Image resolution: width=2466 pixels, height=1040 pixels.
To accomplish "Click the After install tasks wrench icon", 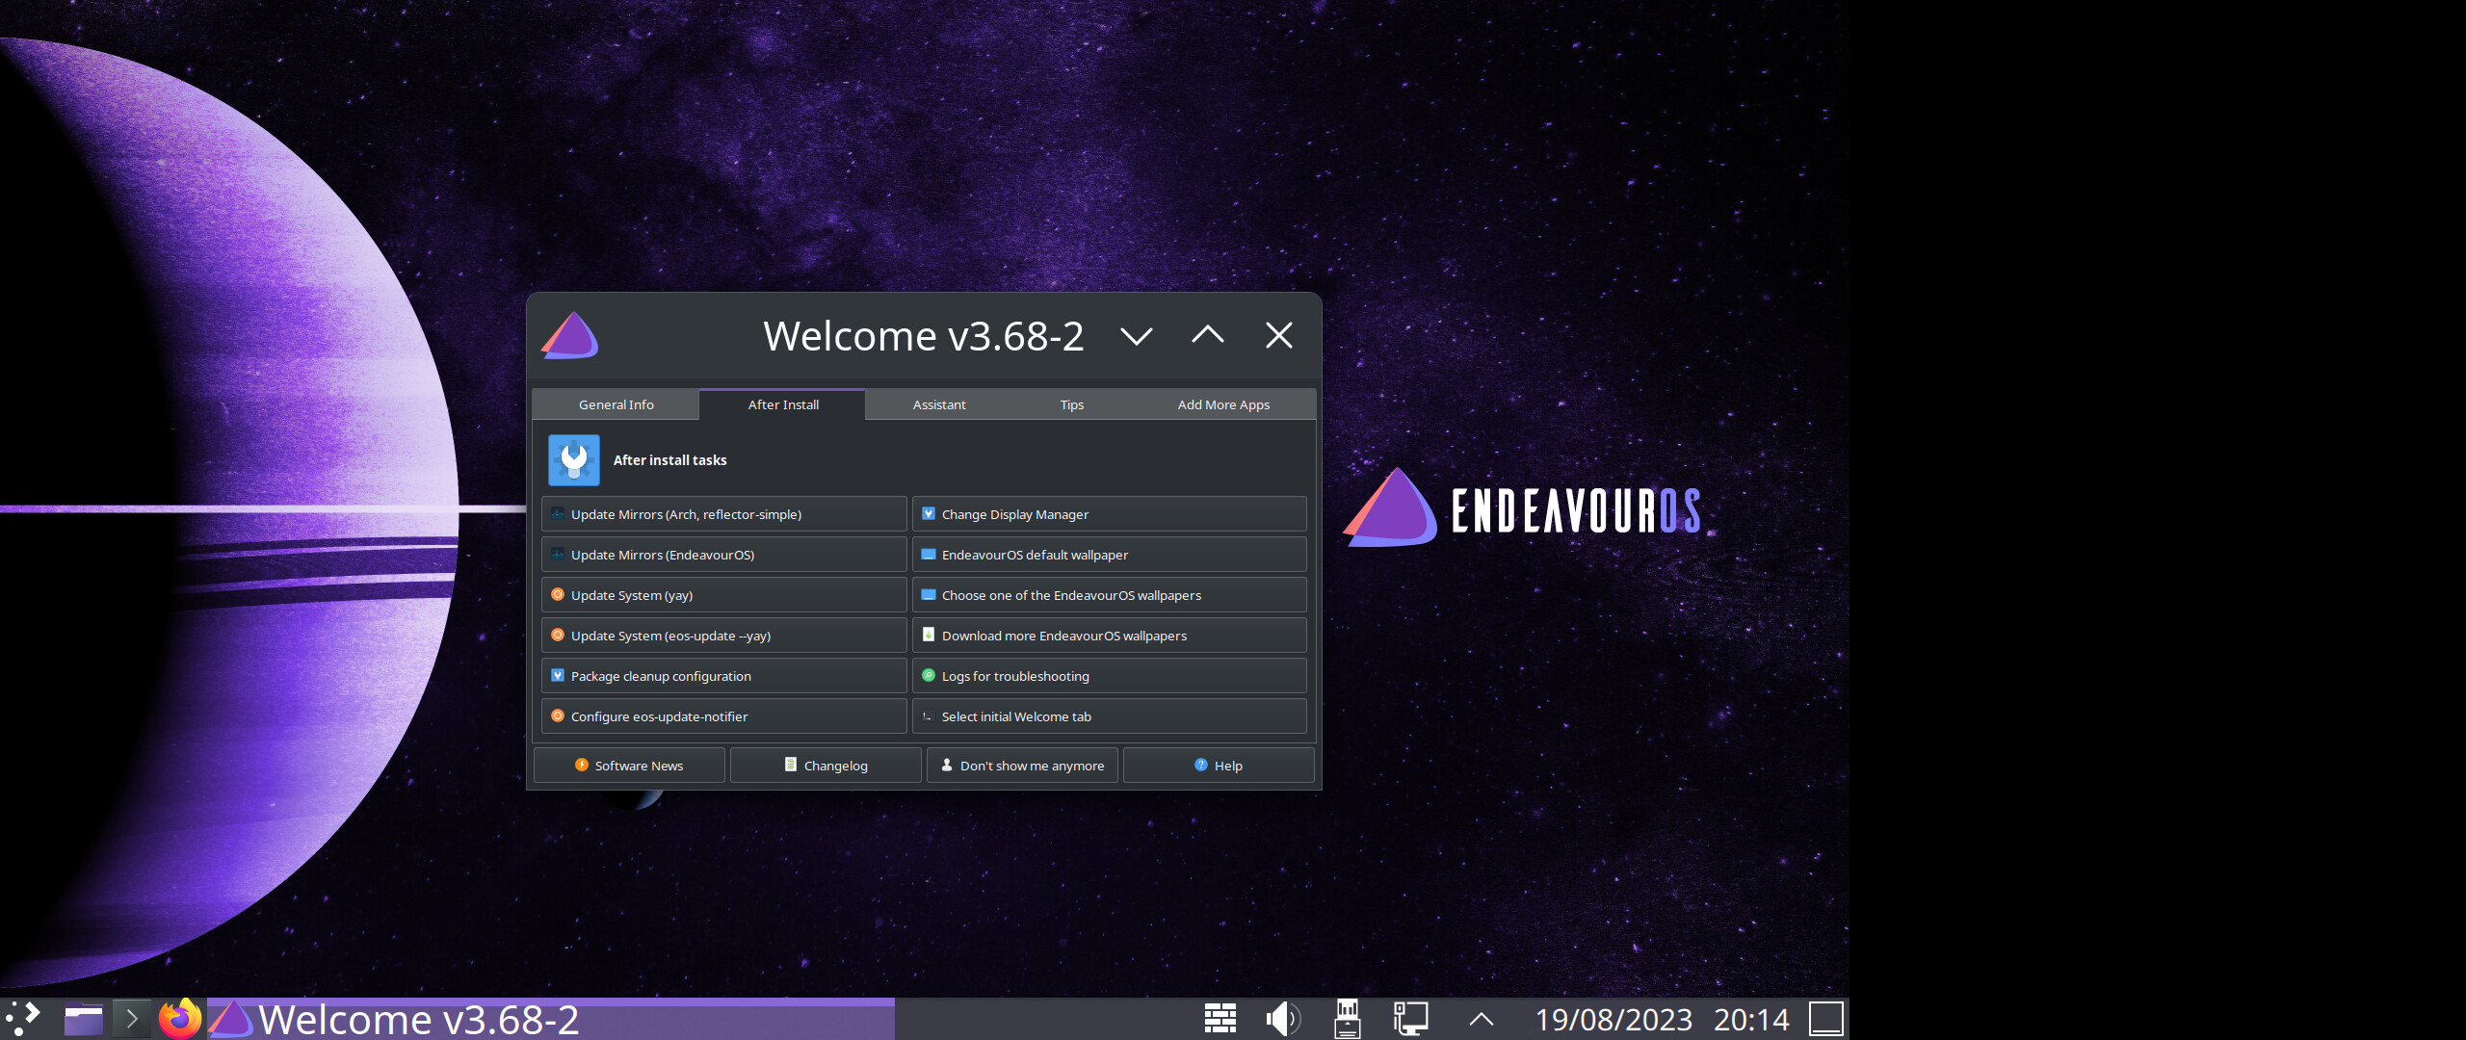I will tap(574, 460).
